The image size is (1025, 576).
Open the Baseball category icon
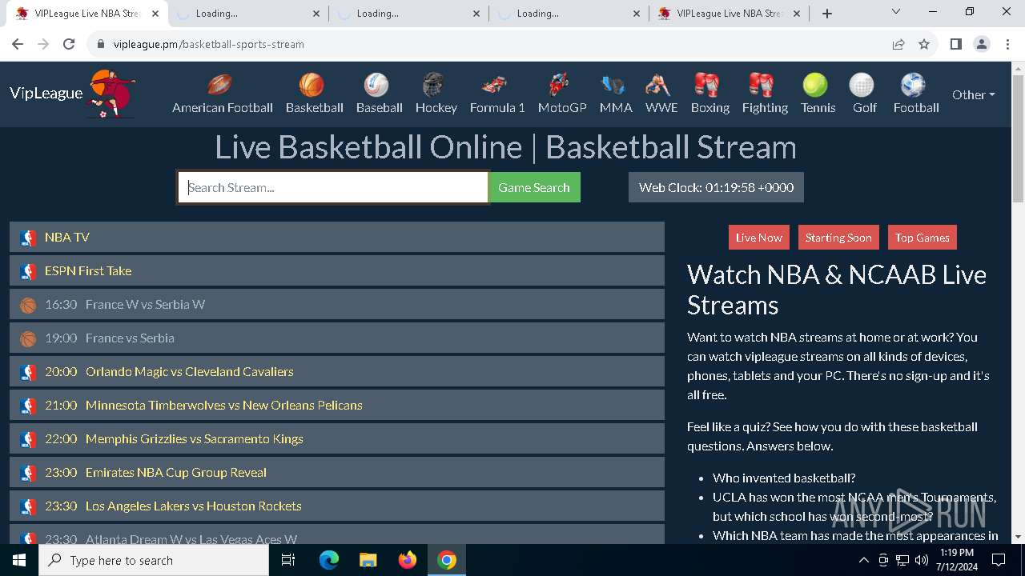[x=376, y=84]
